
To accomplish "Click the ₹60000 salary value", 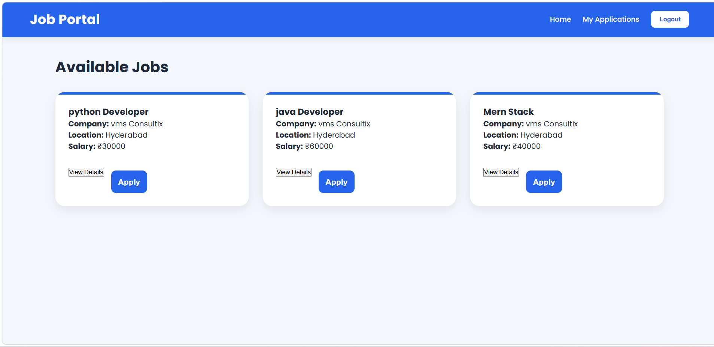I will [319, 146].
